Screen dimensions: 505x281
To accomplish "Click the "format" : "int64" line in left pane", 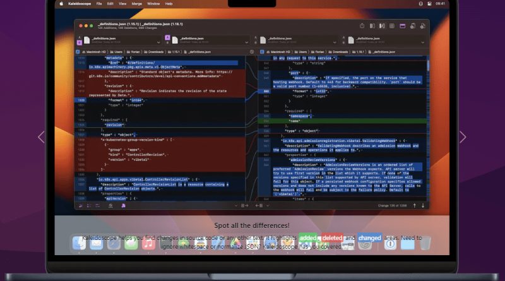I will click(160, 100).
